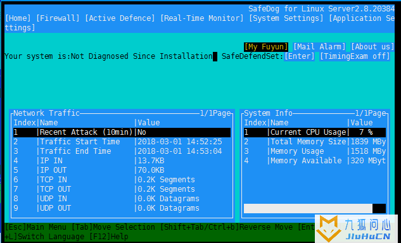Select the IP IN row
The width and height of the screenshot is (401, 243).
pyautogui.click(x=122, y=161)
